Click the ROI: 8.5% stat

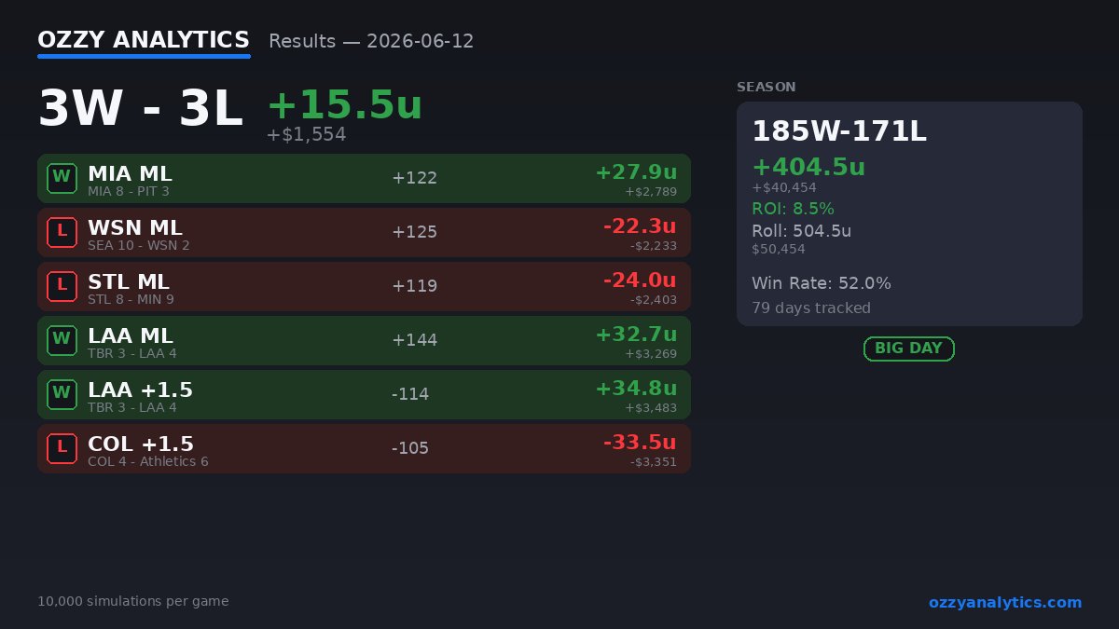click(x=793, y=209)
